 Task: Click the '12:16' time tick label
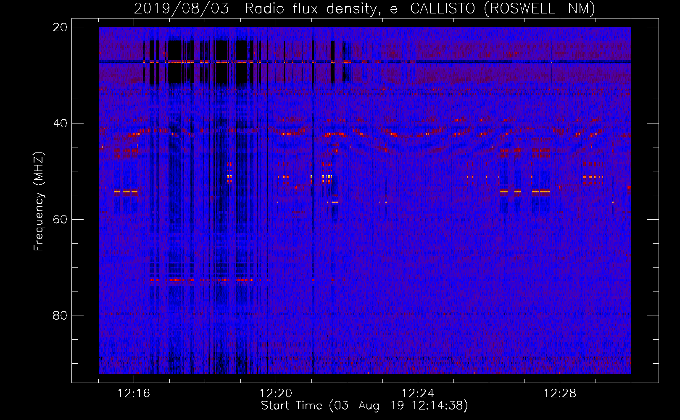tap(134, 394)
